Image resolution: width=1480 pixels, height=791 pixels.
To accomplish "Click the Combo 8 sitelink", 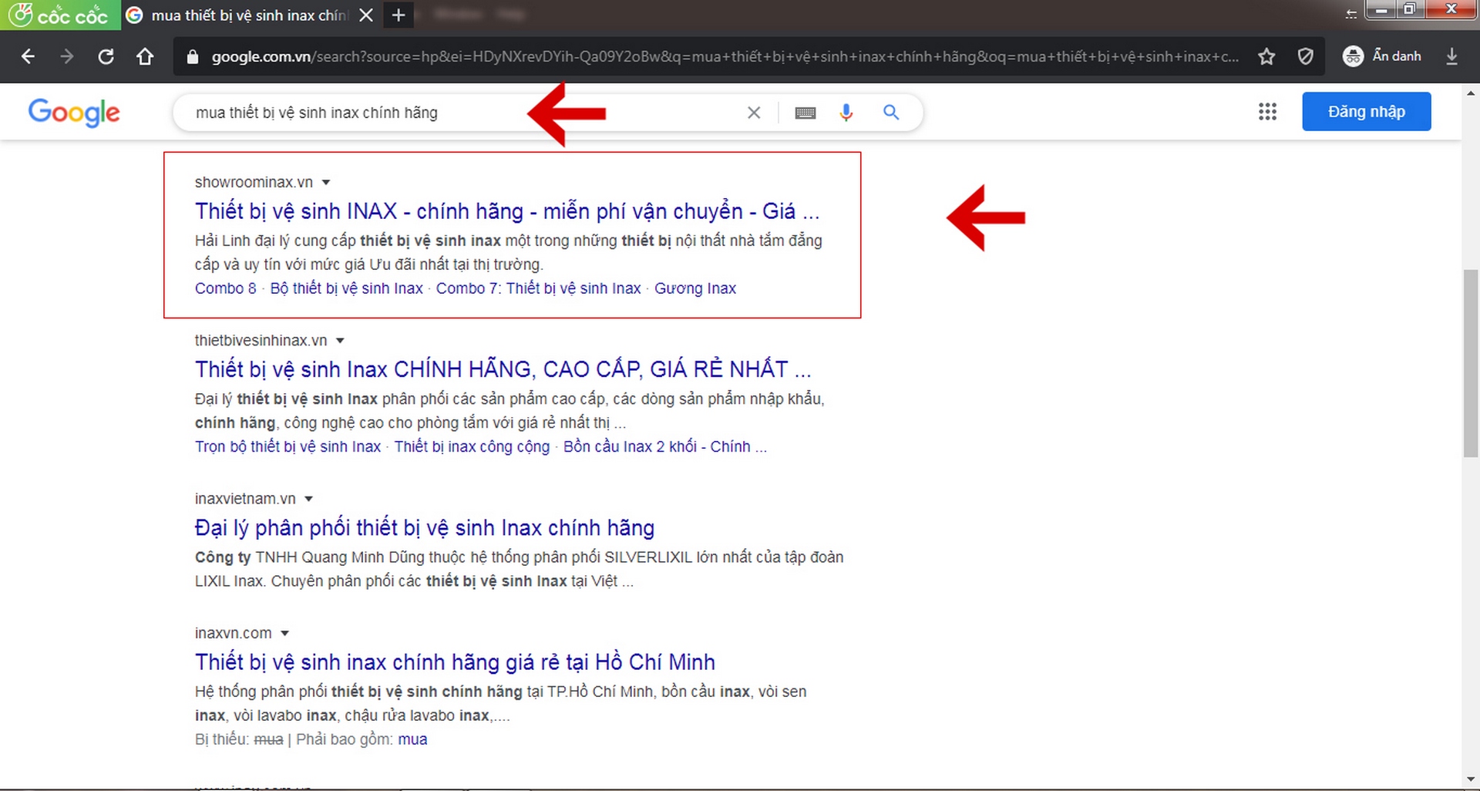I will coord(224,288).
